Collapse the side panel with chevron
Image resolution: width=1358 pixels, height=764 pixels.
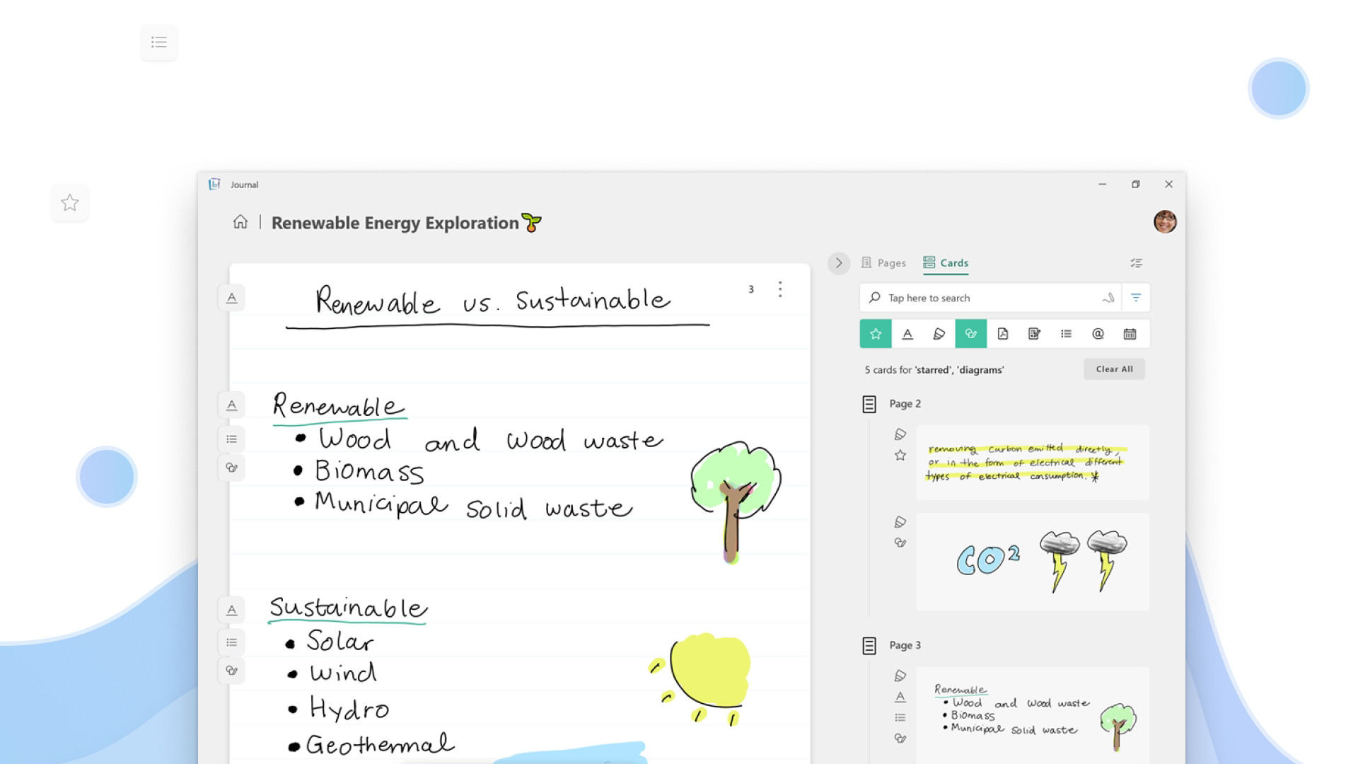[839, 263]
